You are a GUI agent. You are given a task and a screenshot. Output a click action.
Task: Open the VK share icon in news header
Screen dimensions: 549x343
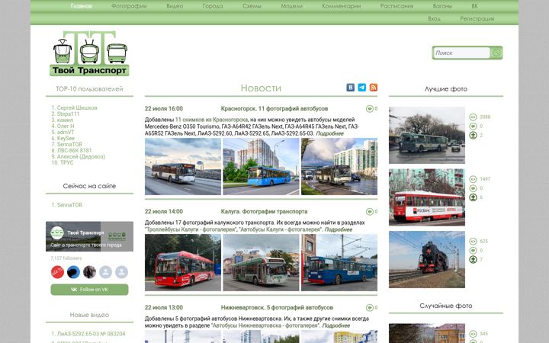coord(351,87)
